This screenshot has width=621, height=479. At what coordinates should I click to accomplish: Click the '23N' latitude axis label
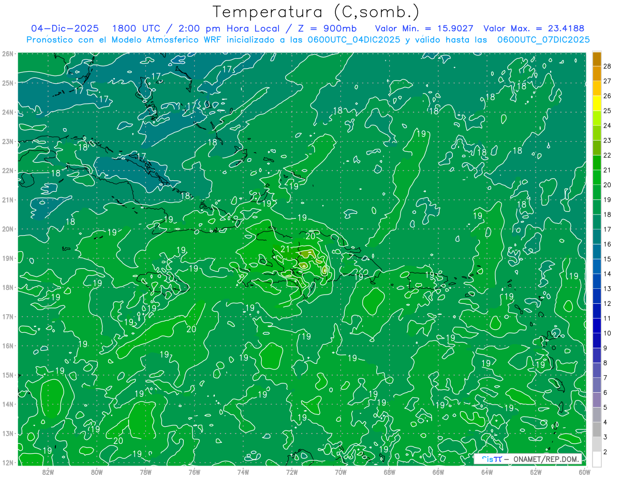pyautogui.click(x=8, y=141)
